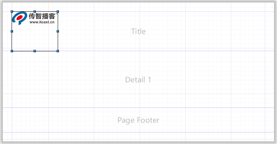Click the www.itcast.cn text in the logo

click(42, 22)
